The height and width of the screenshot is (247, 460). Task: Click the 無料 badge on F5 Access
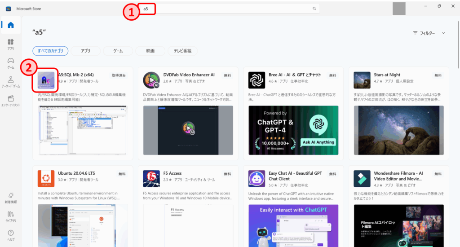click(x=227, y=174)
